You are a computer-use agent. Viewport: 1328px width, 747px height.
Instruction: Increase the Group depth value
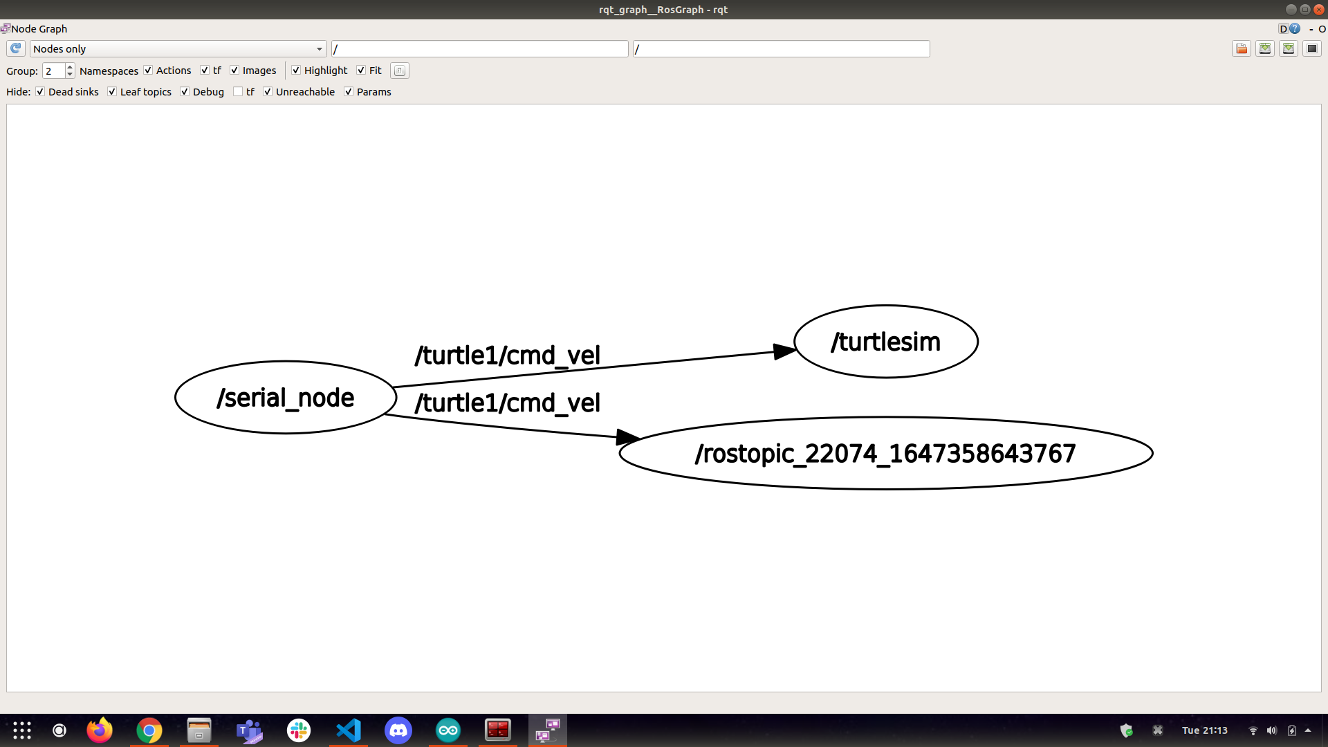tap(70, 67)
